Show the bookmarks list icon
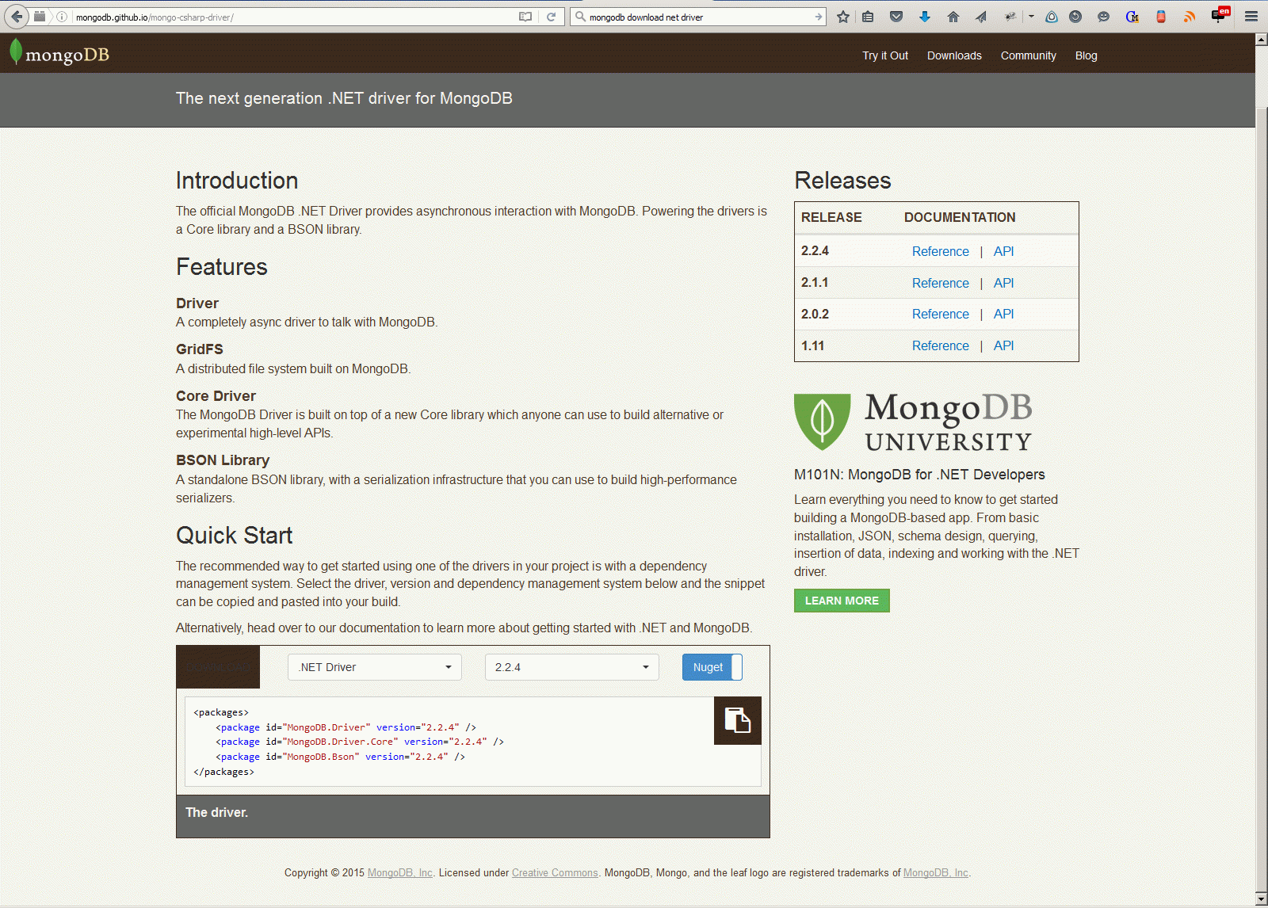The height and width of the screenshot is (908, 1268). [868, 17]
